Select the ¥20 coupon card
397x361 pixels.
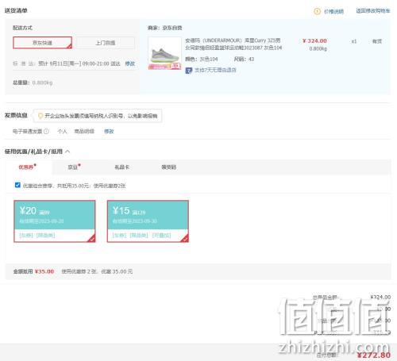[55, 221]
